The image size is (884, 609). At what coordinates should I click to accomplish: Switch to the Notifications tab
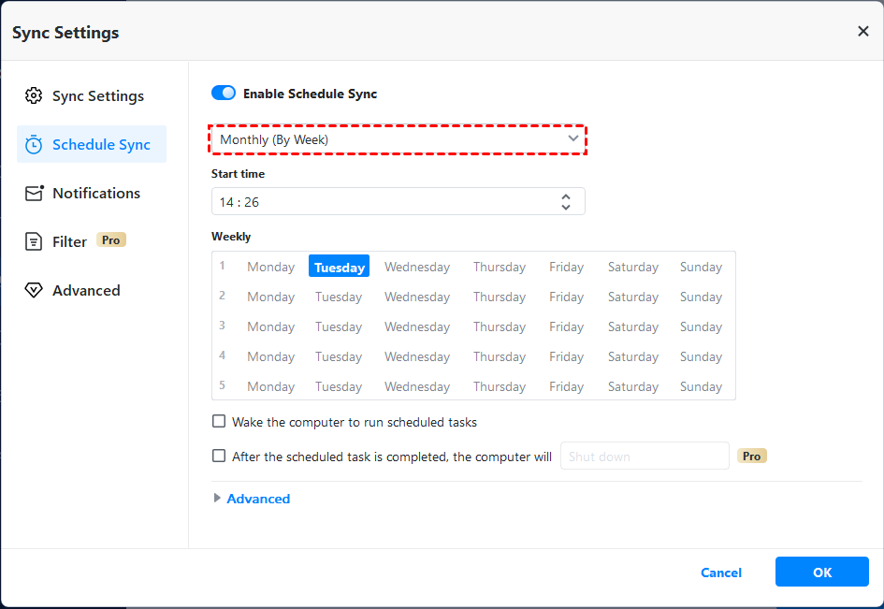pos(95,193)
